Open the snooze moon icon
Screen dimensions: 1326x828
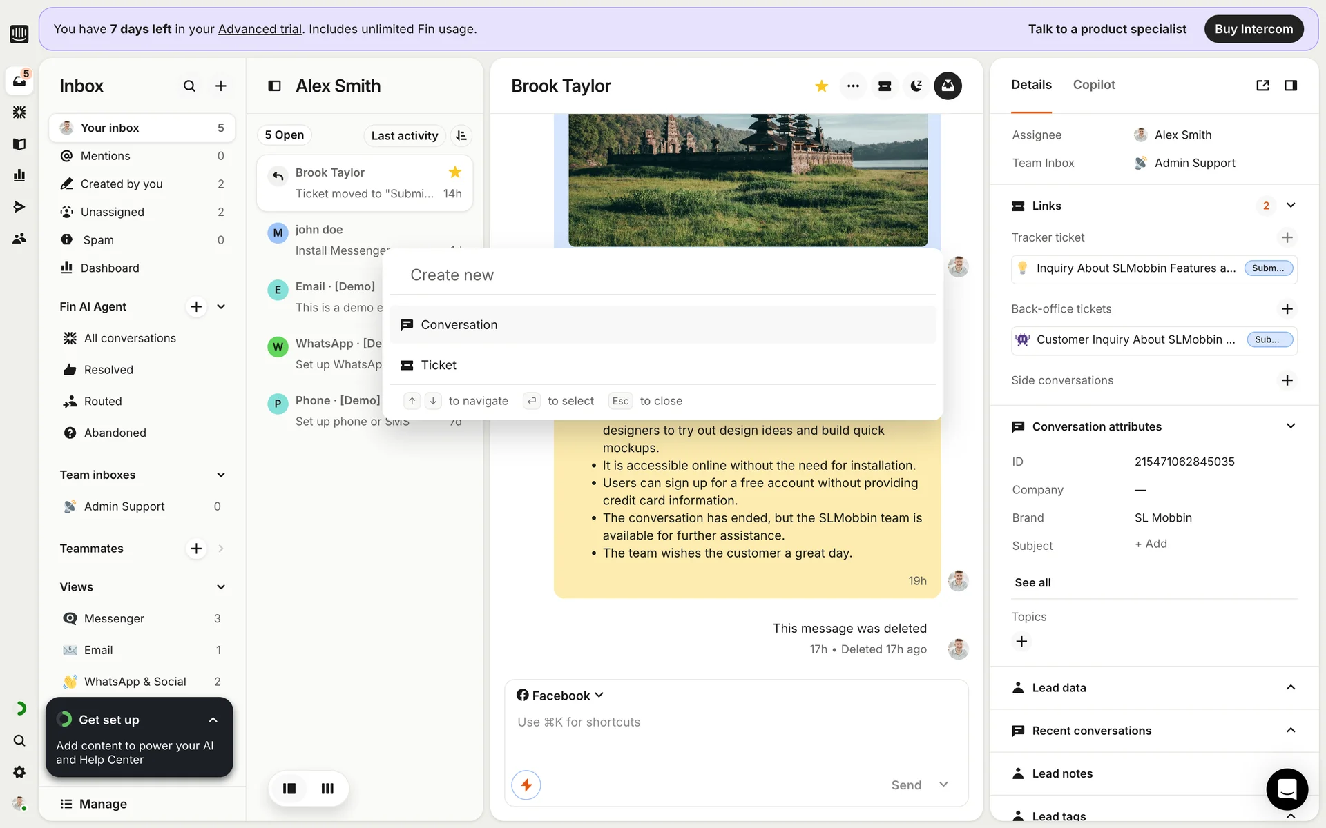pos(916,86)
